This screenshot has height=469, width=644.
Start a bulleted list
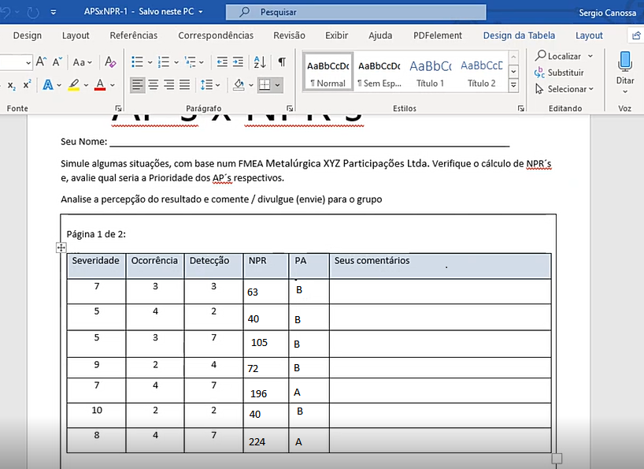pos(137,62)
